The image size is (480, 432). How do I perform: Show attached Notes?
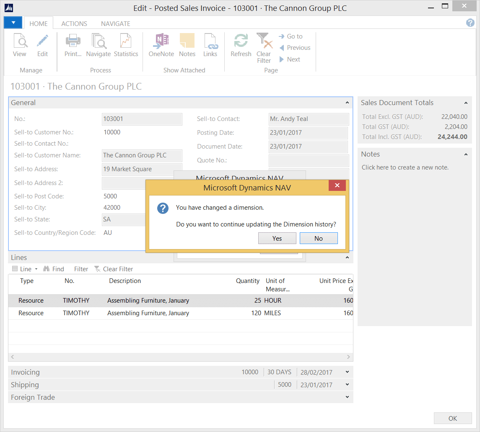click(x=187, y=45)
